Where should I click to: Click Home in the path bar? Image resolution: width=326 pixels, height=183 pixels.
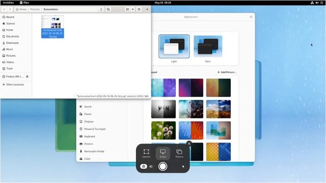pos(21,9)
